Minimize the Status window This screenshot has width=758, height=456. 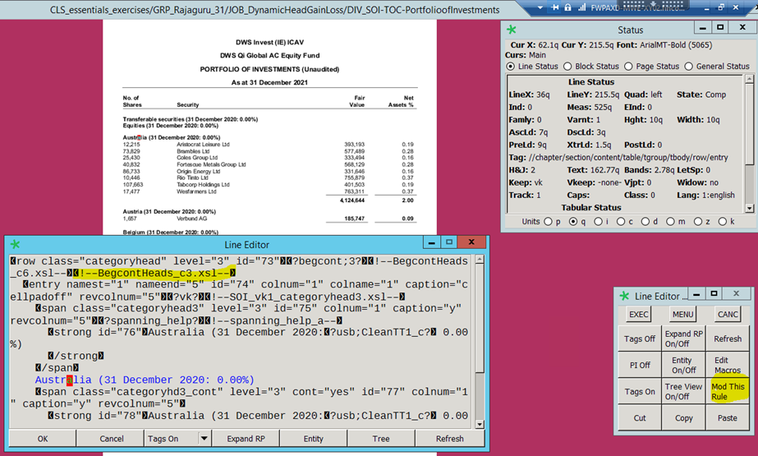click(x=702, y=28)
